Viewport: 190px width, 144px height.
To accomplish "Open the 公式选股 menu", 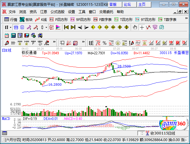I will pos(58,12).
